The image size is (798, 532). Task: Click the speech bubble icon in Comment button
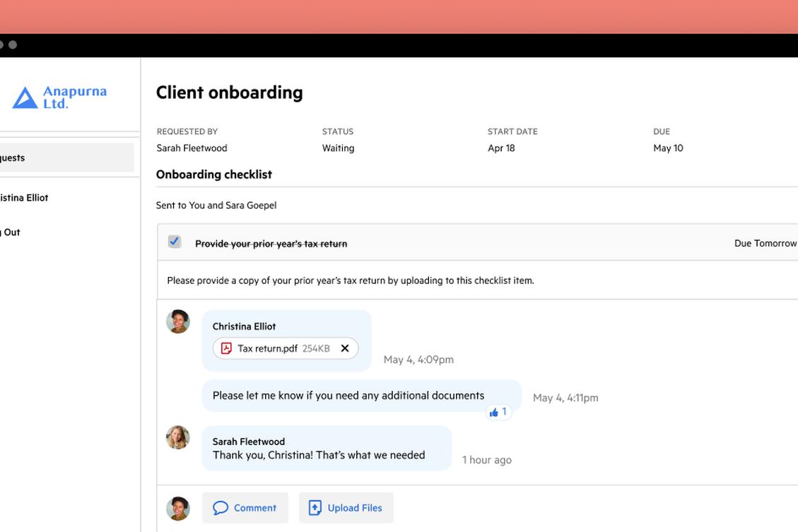(x=221, y=507)
